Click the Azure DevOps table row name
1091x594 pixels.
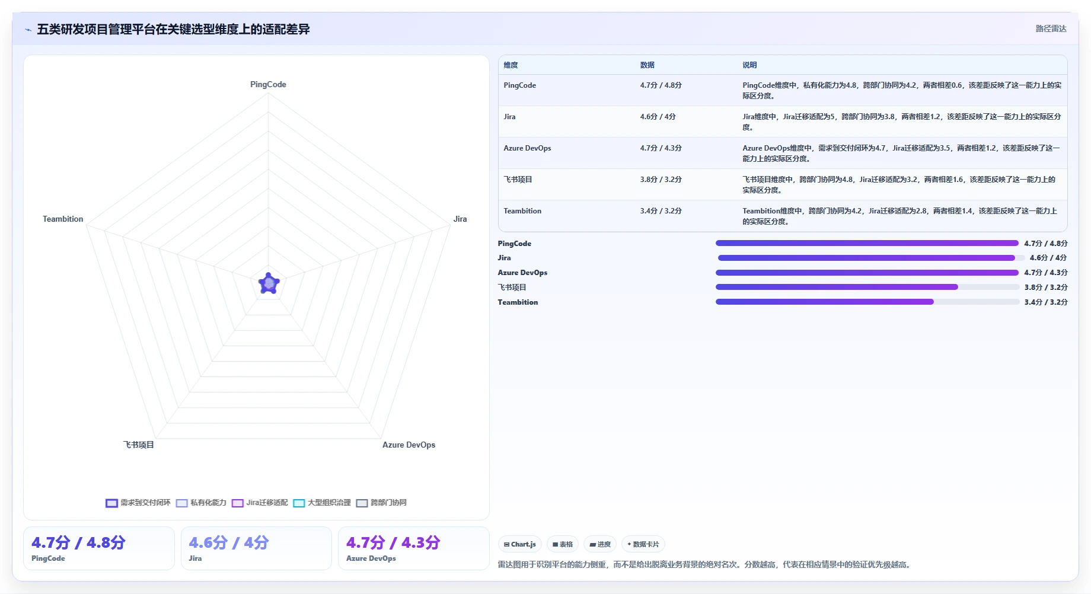[527, 148]
